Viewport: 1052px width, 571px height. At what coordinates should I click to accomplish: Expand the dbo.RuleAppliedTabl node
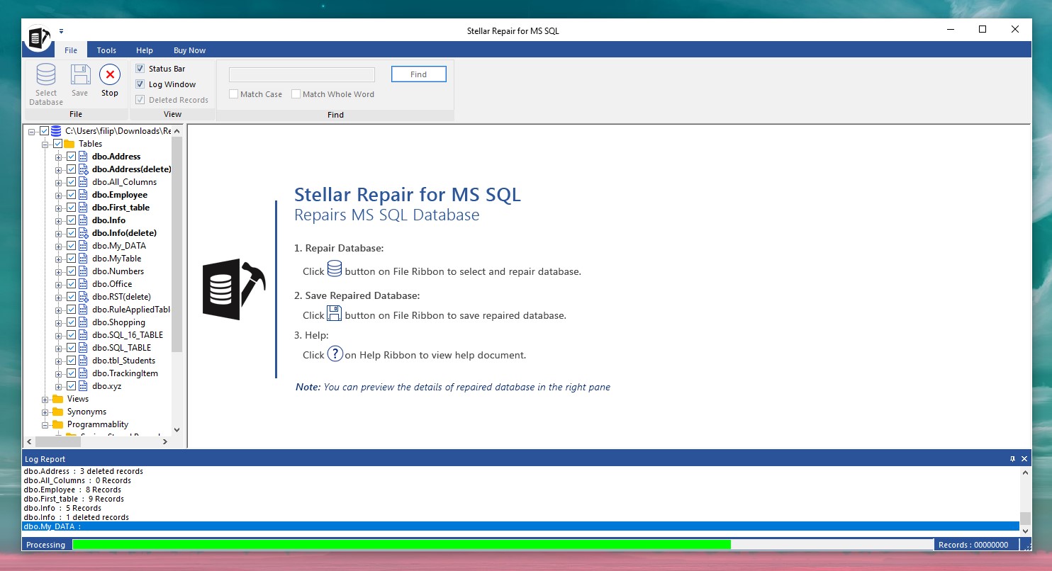59,310
